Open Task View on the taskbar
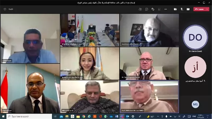The height and width of the screenshot is (119, 212). [55, 116]
